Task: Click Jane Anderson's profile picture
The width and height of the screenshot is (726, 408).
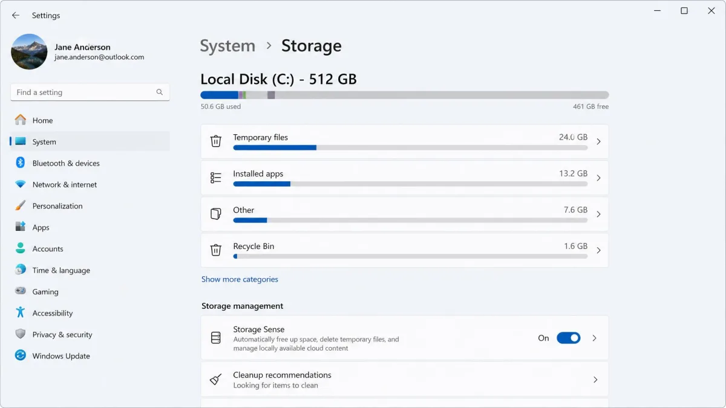Action: 29,52
